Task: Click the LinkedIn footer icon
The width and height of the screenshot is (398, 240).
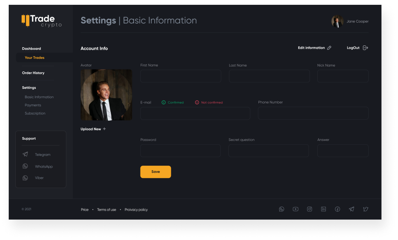Action: [x=323, y=209]
